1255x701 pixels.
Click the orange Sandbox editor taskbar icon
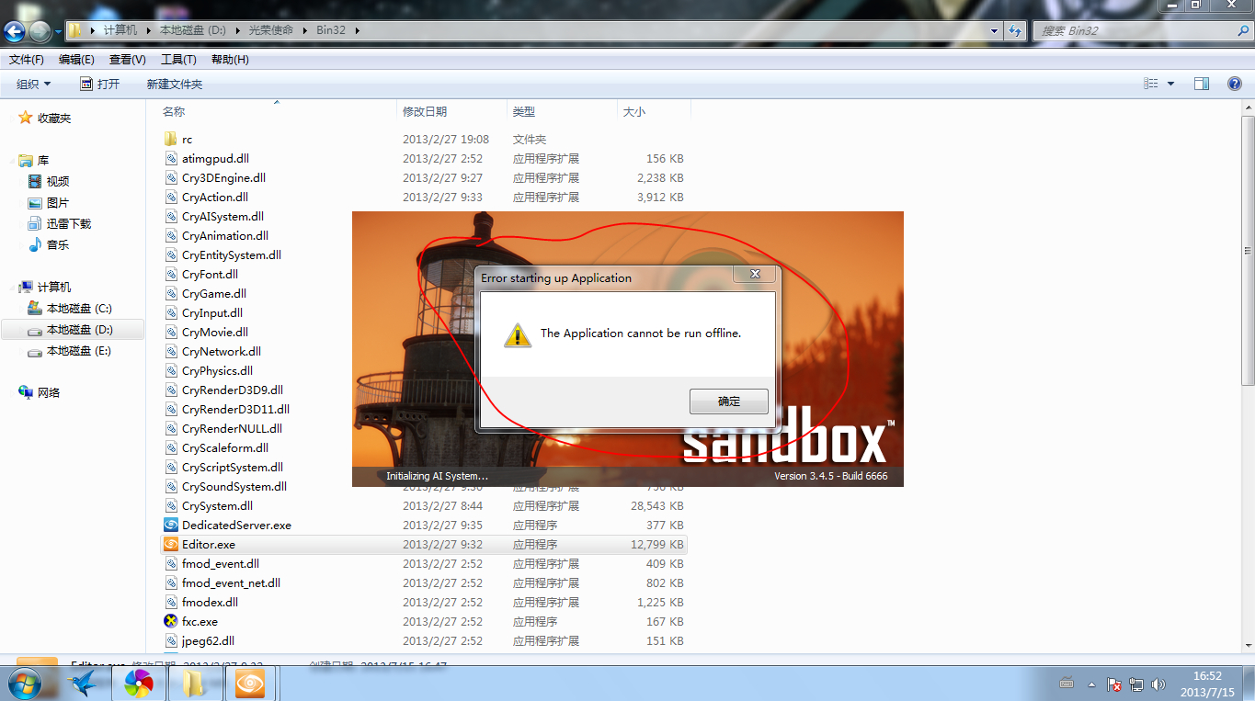pos(250,684)
